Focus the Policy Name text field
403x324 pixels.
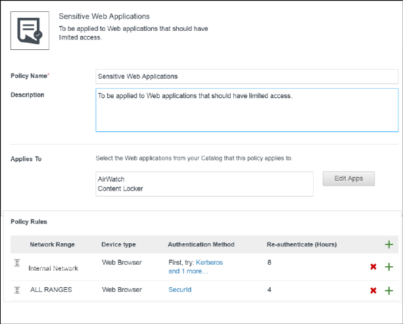247,76
